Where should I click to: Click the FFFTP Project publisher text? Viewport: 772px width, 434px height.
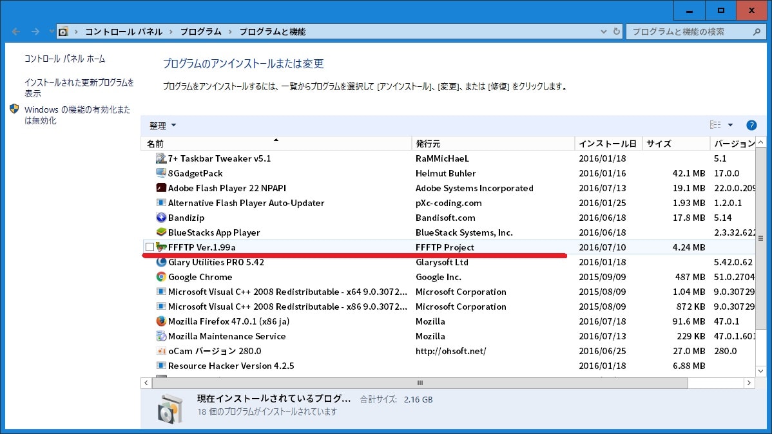tap(445, 247)
